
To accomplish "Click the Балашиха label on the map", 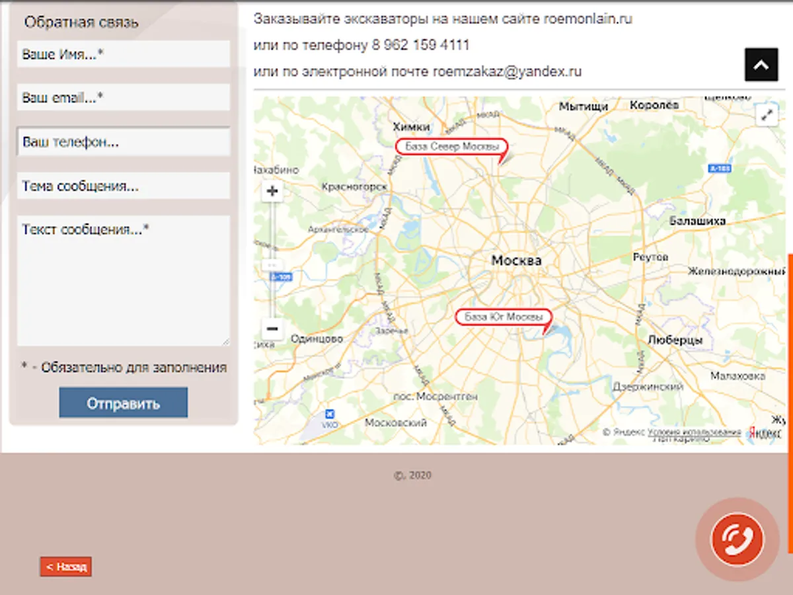I will pyautogui.click(x=698, y=221).
